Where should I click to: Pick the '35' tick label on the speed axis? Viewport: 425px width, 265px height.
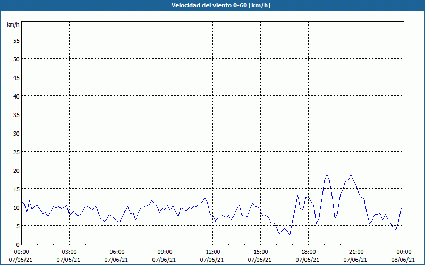(x=16, y=115)
